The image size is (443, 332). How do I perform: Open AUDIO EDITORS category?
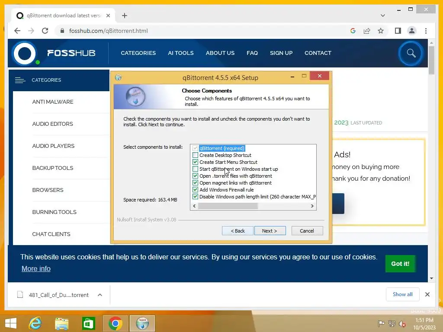pos(52,124)
